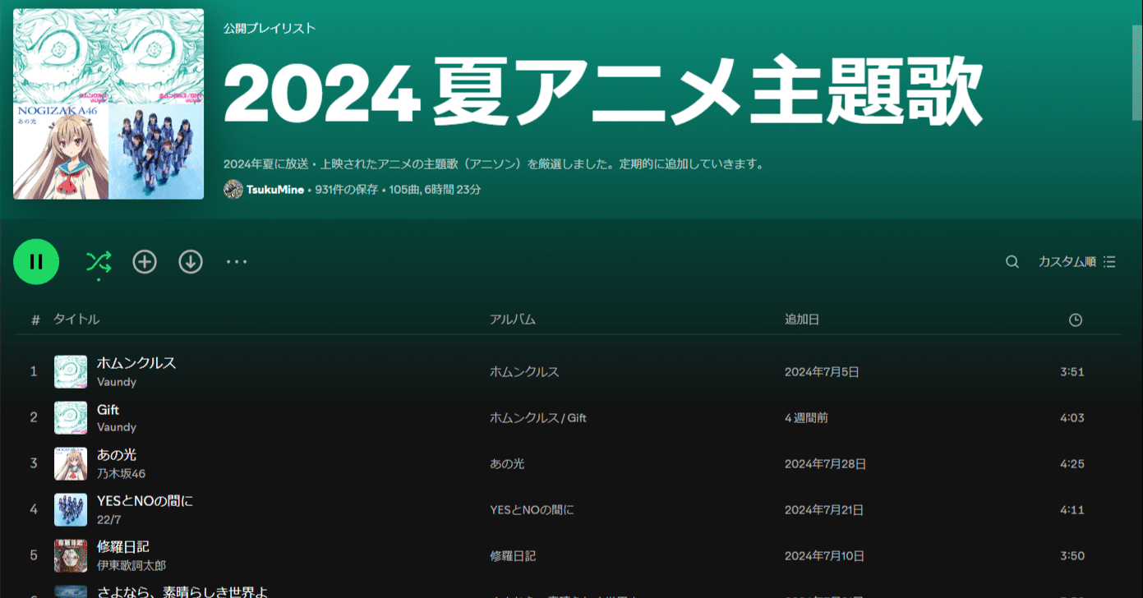
Task: Click the 修羅日記 track artwork thumbnail
Action: click(x=71, y=555)
